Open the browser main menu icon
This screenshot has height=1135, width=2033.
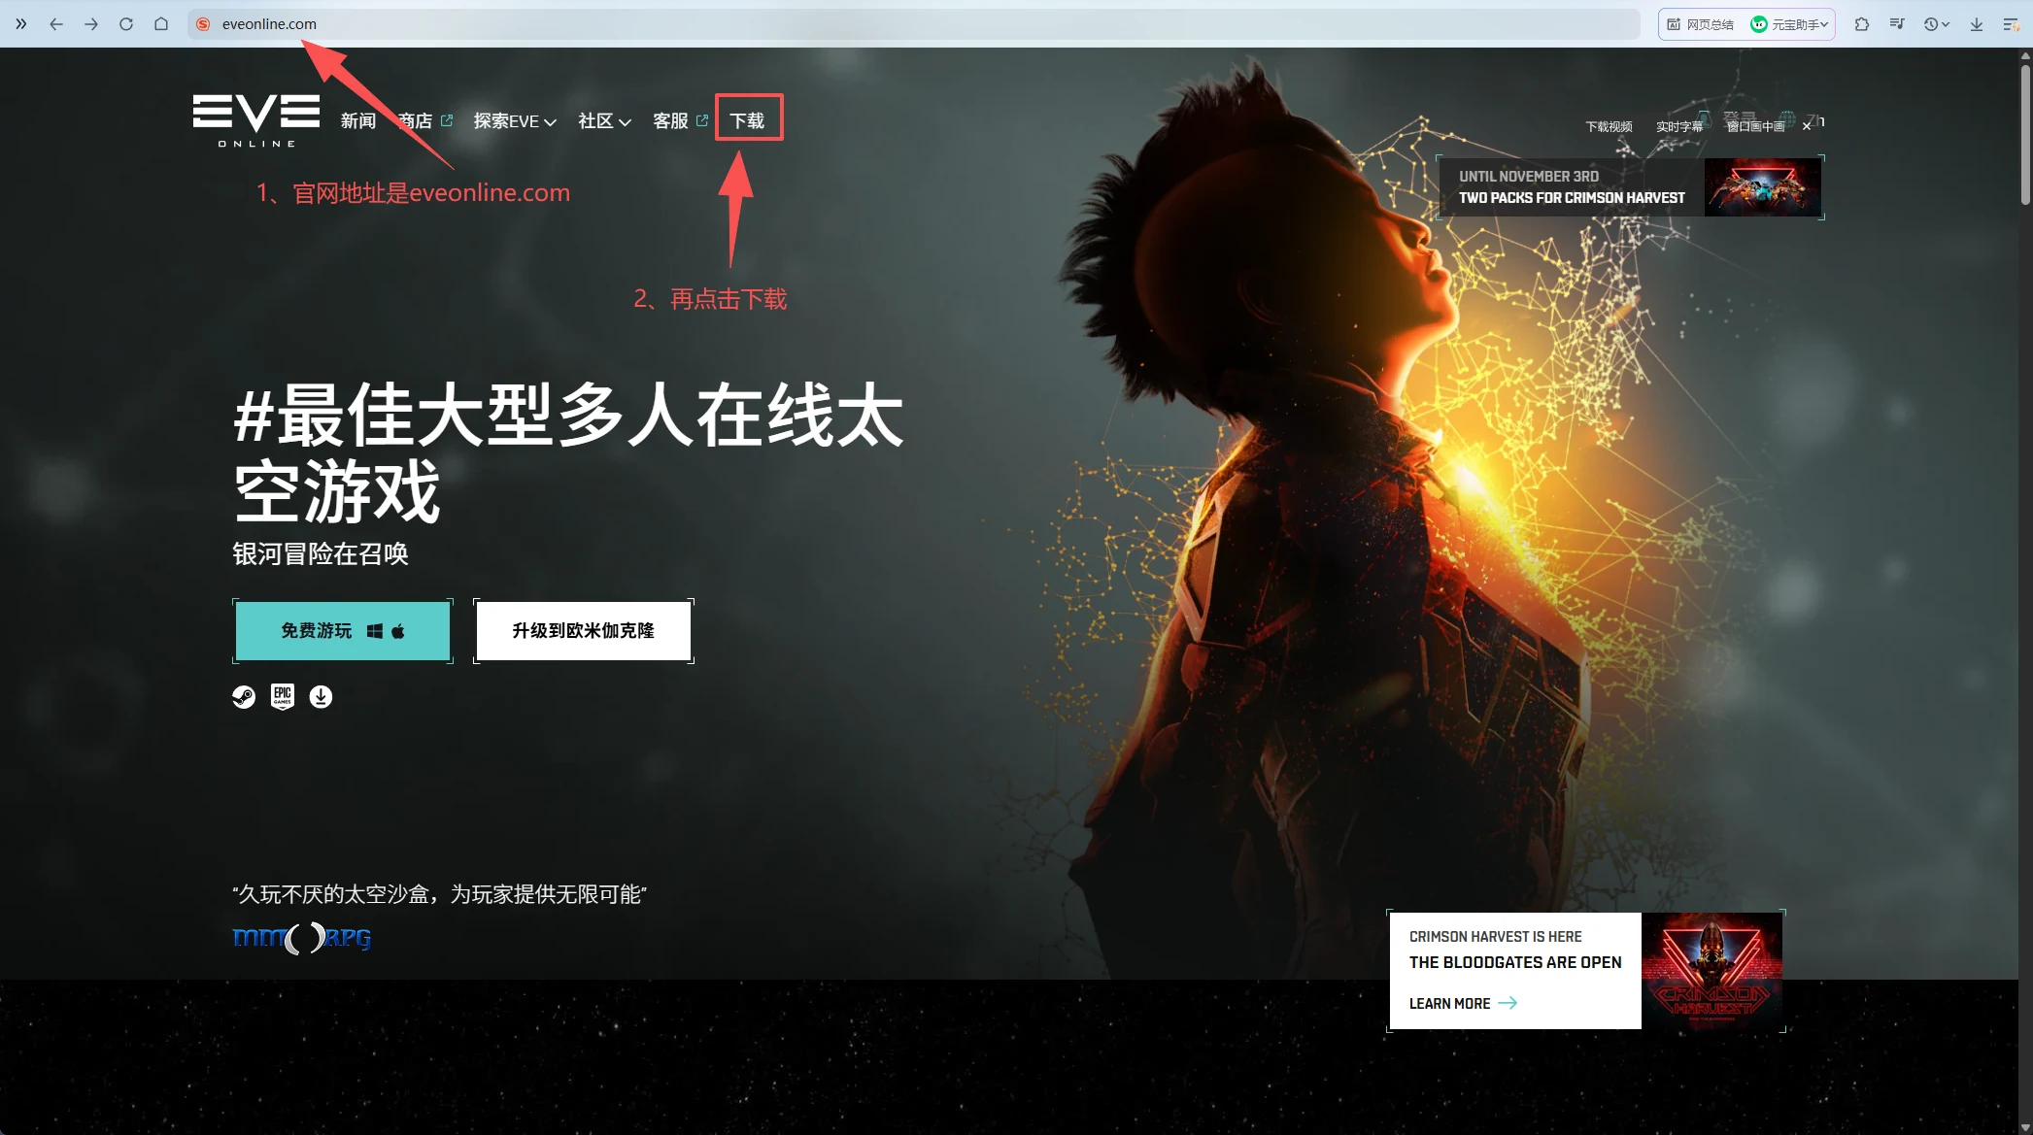2011,24
